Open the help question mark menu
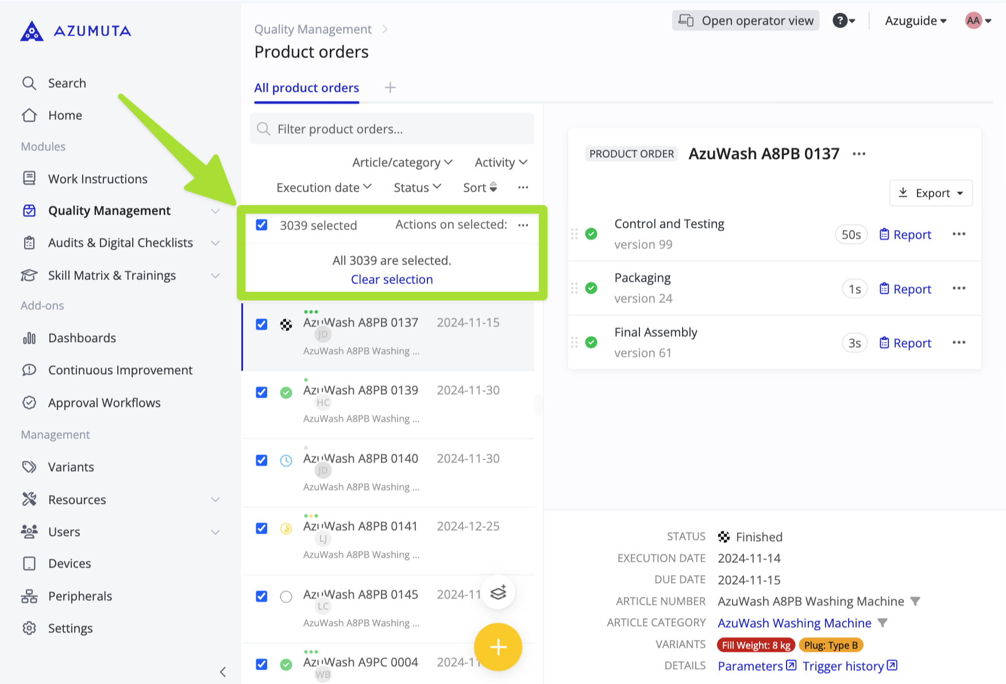 (843, 21)
